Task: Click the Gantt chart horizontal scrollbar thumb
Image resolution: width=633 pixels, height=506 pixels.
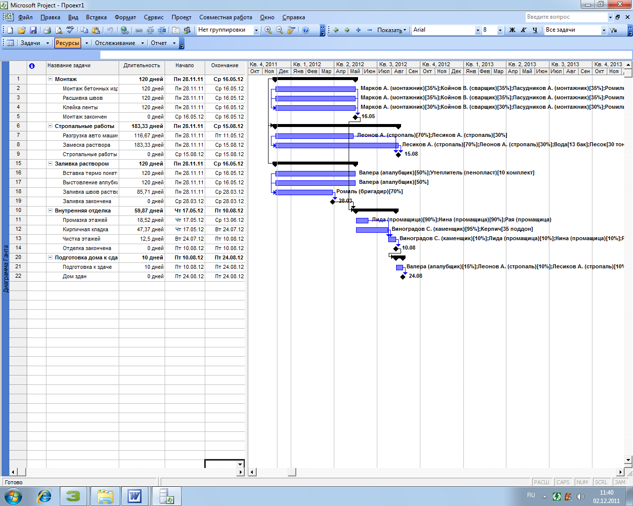Action: [292, 472]
